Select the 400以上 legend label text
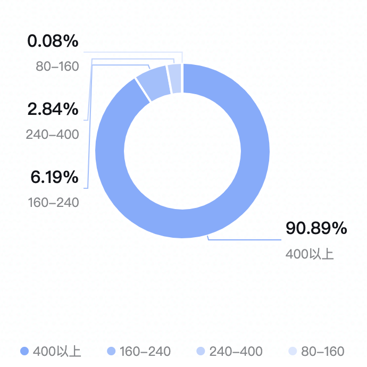This screenshot has width=367, height=367. tap(57, 352)
